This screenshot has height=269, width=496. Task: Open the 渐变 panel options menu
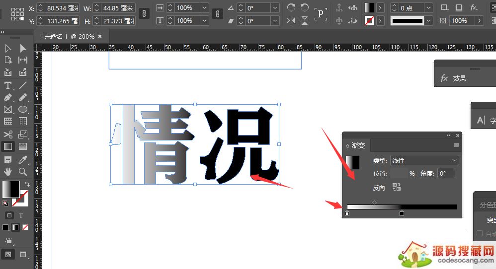[456, 145]
